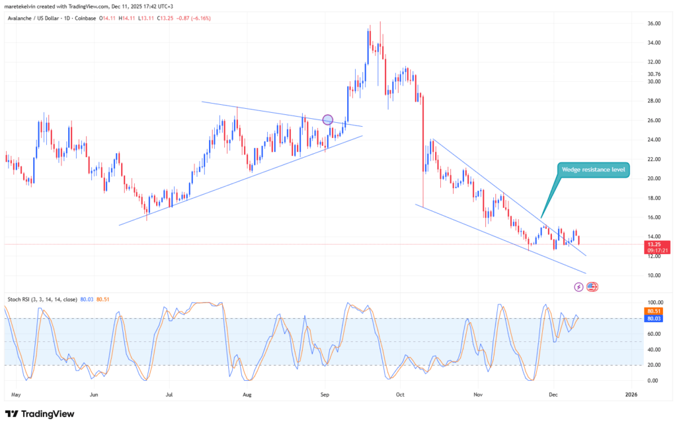Toggle the horizontal price line at 13.25
Image resolution: width=677 pixels, height=427 pixels.
[x=331, y=244]
